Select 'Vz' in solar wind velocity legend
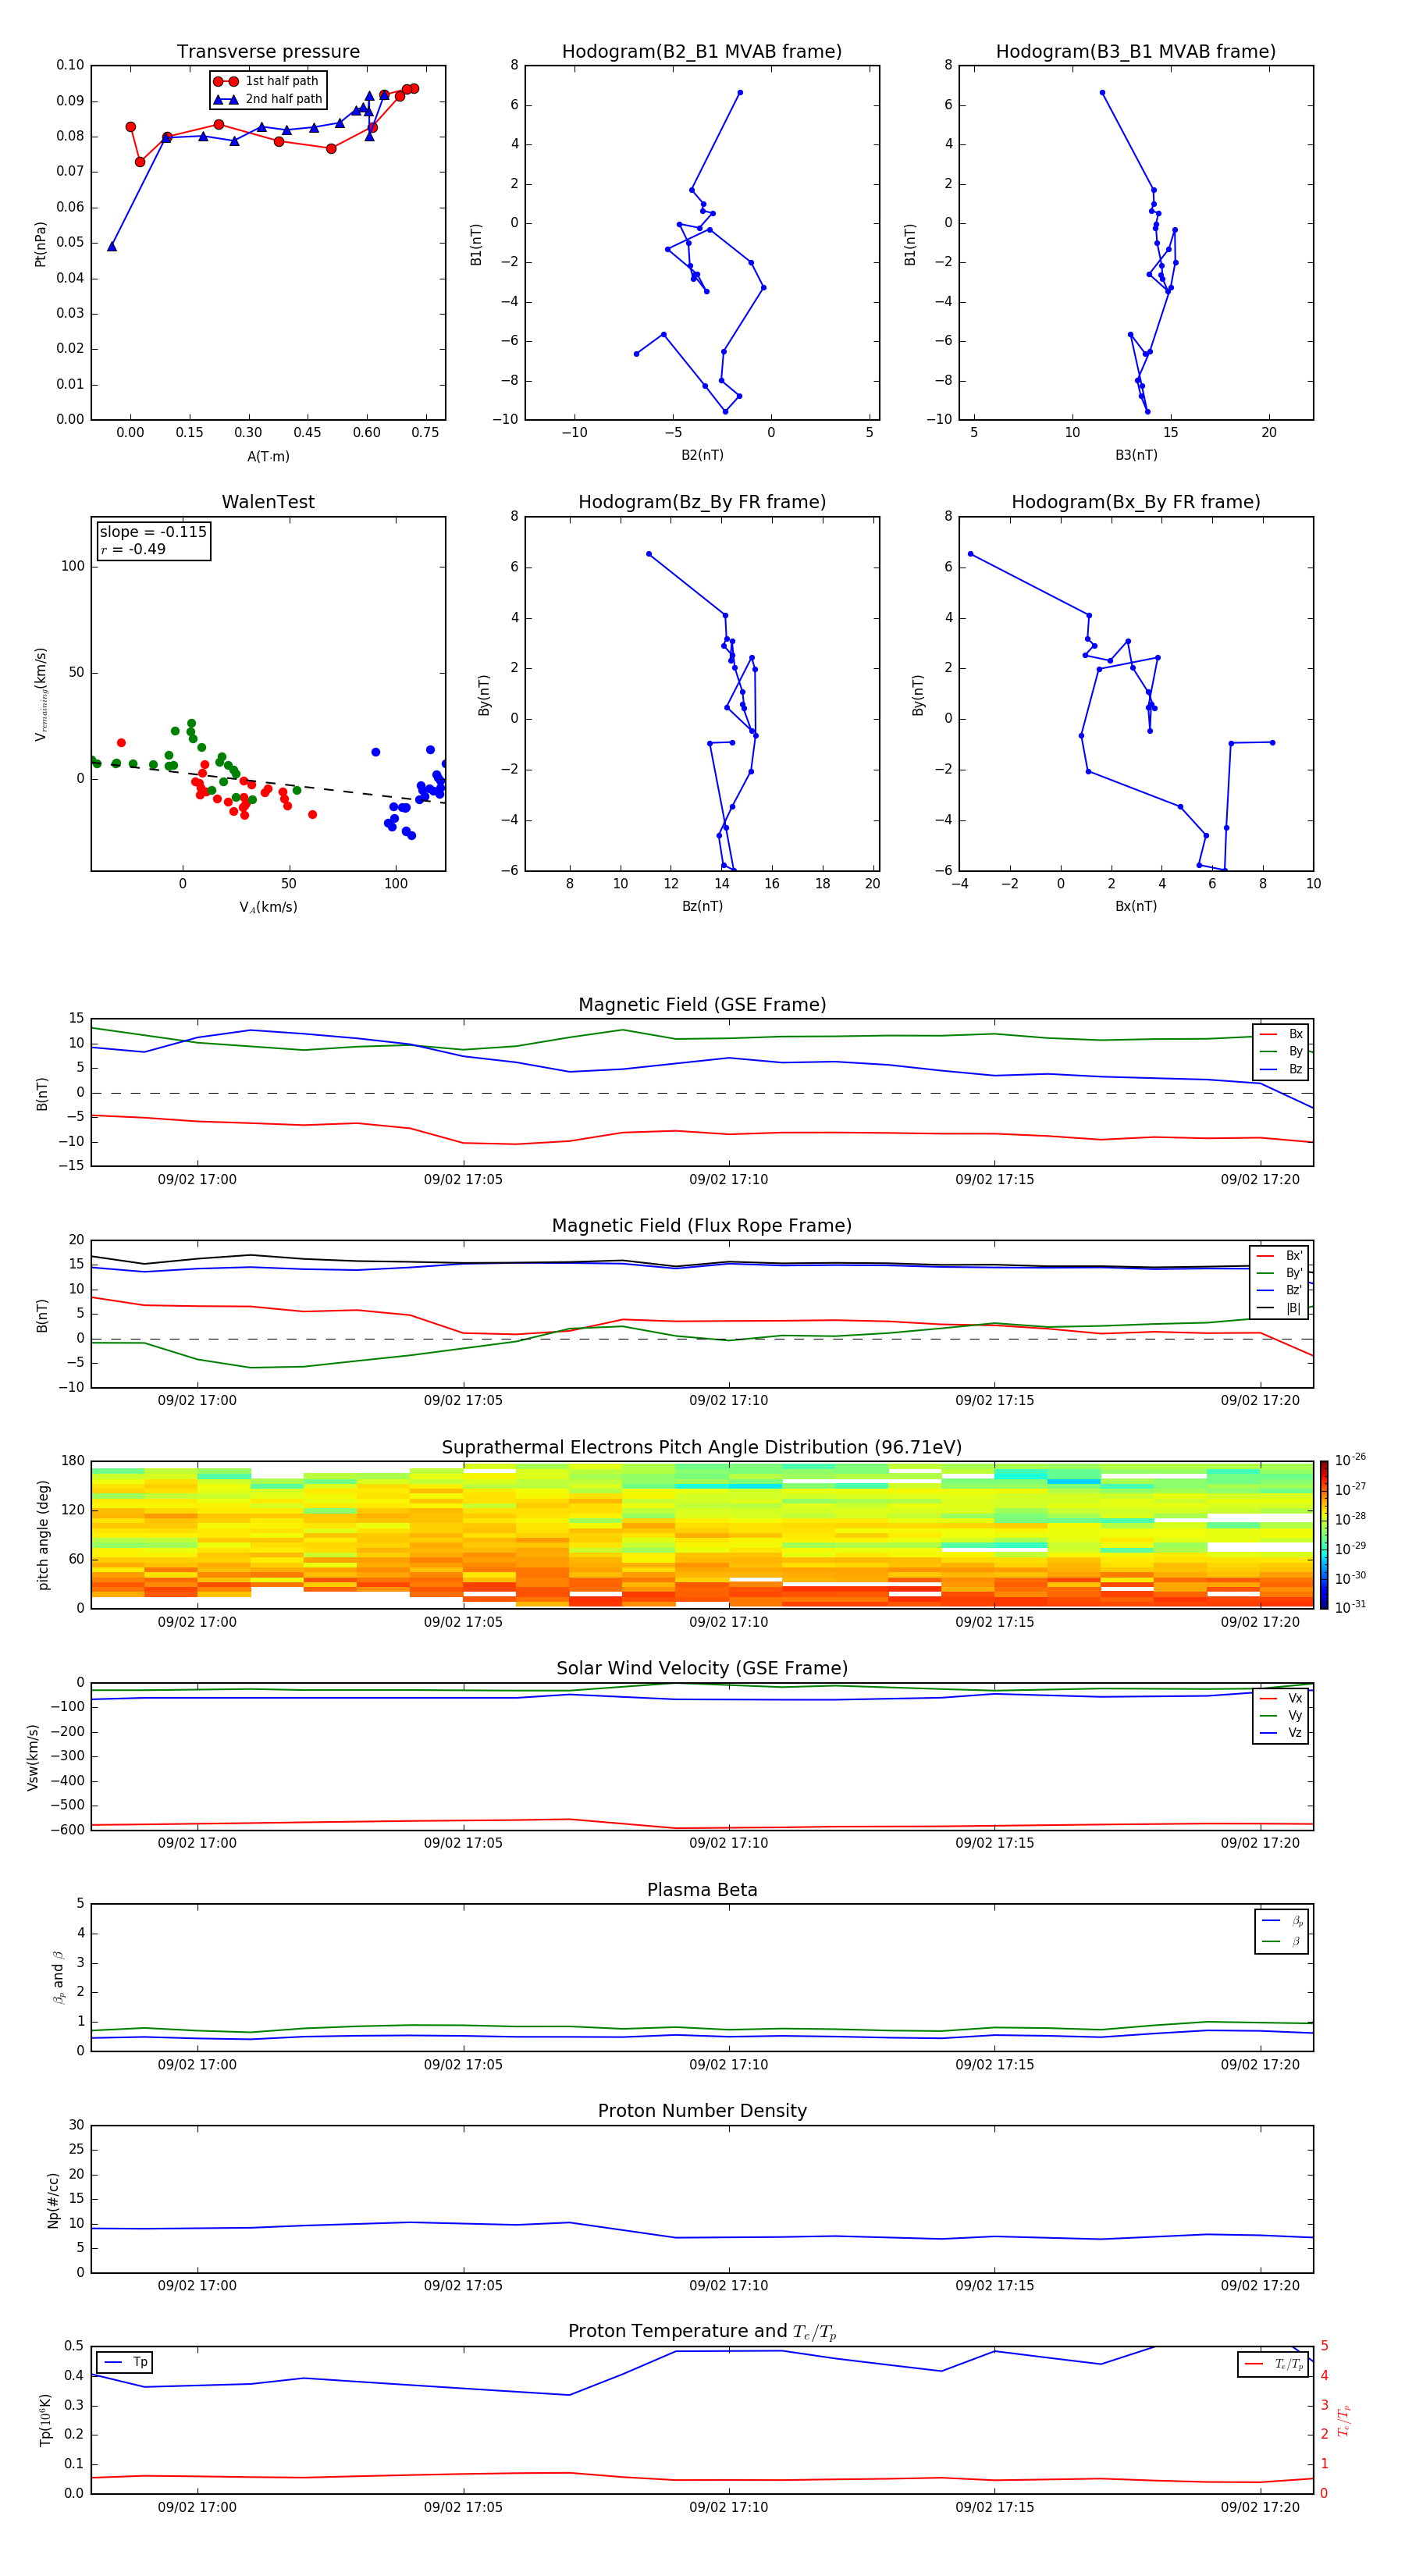This screenshot has height=2576, width=1405. click(1281, 1733)
